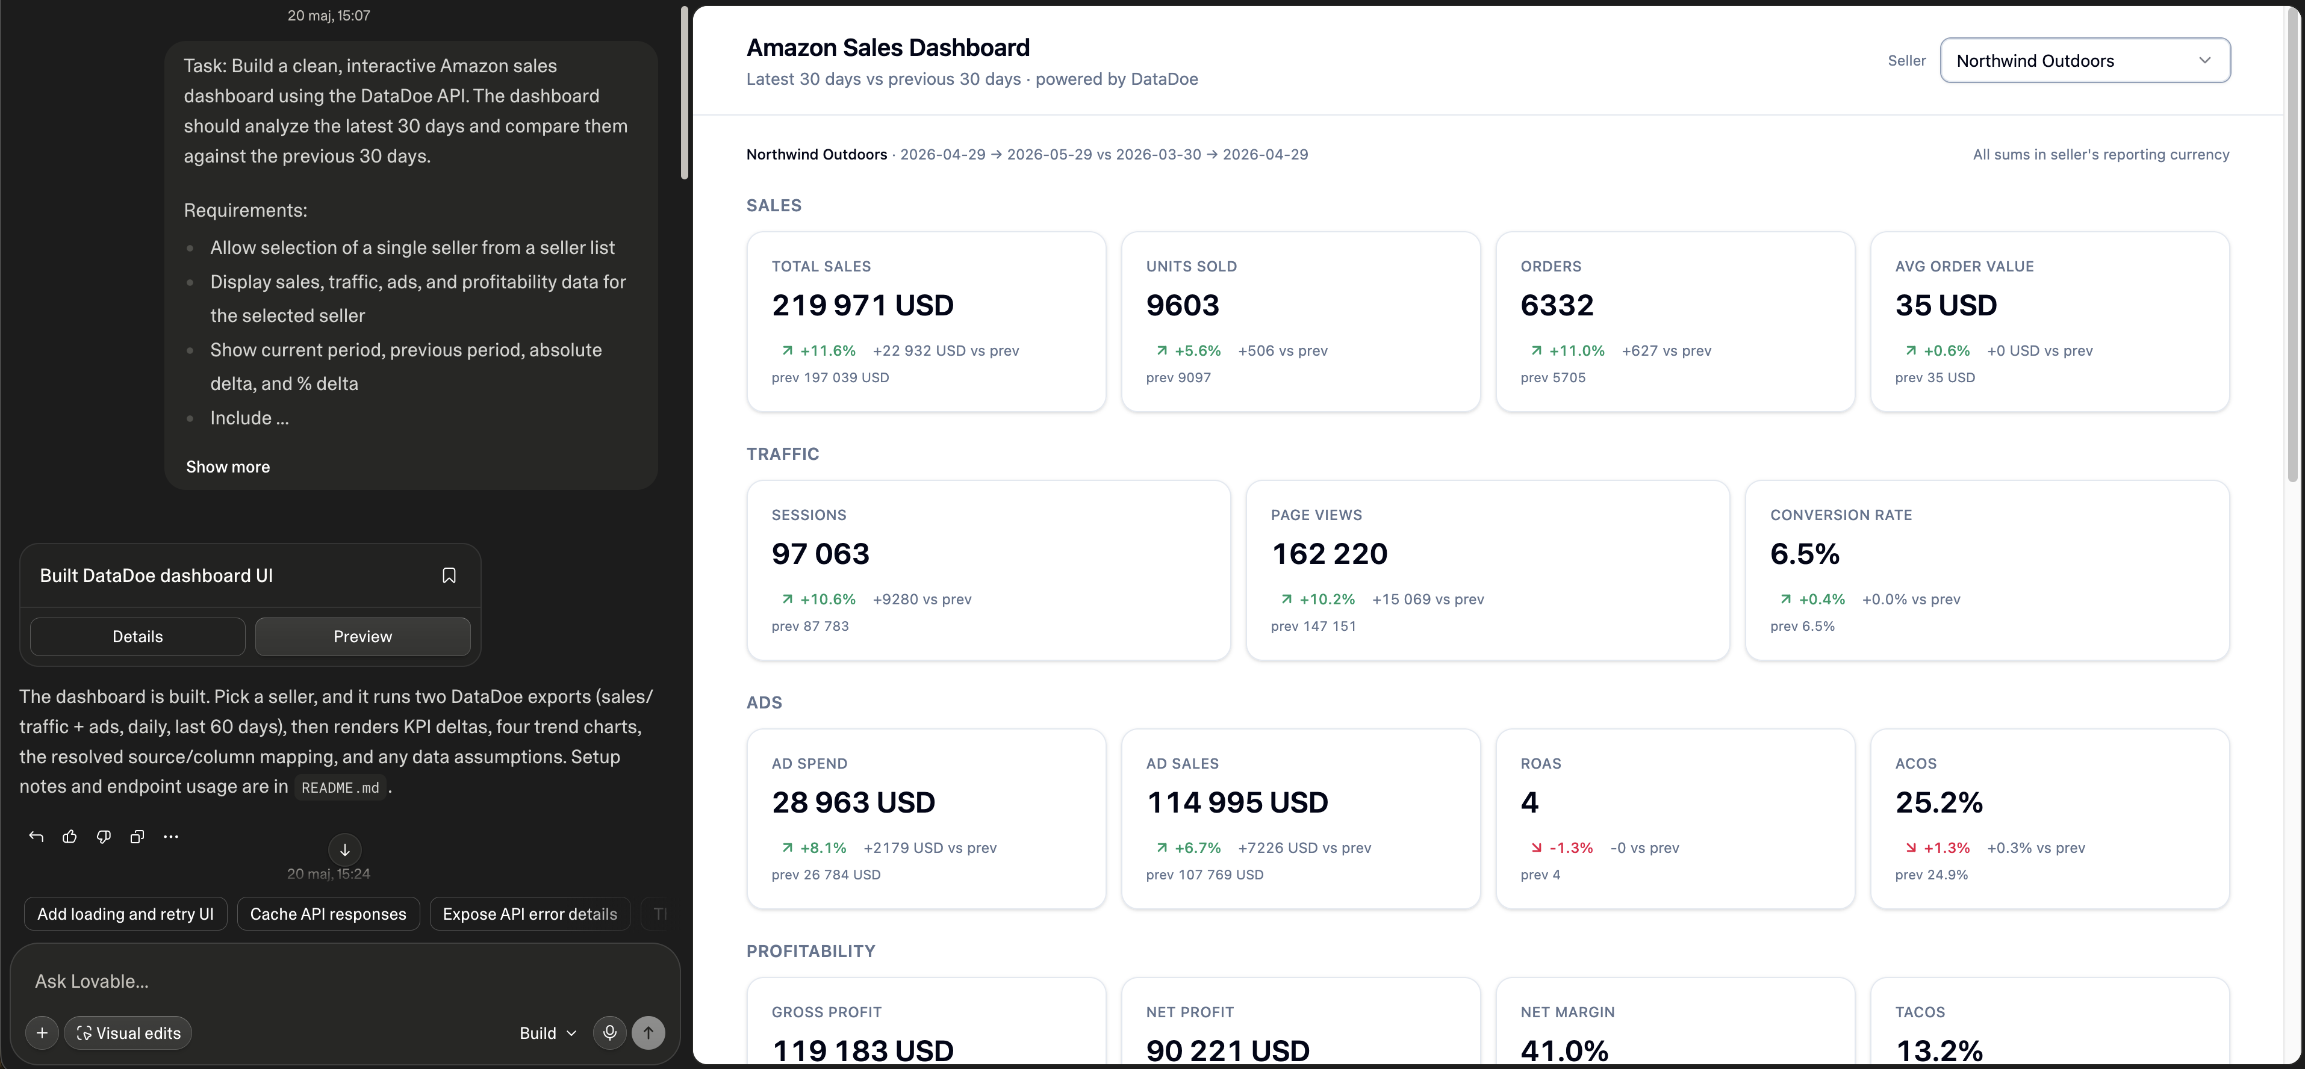Click the '+15 069 vs prev' Page Views delta

pyautogui.click(x=1427, y=600)
